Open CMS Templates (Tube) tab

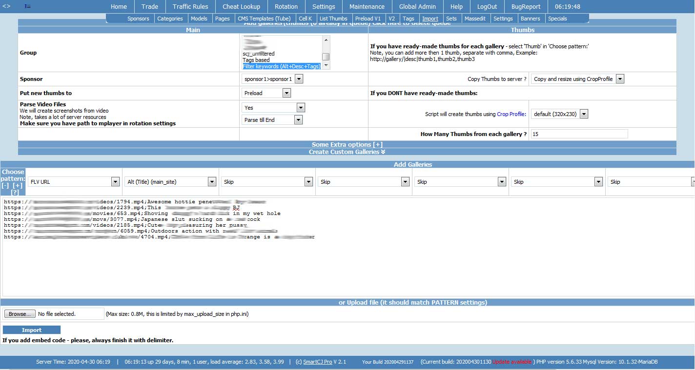pos(264,19)
